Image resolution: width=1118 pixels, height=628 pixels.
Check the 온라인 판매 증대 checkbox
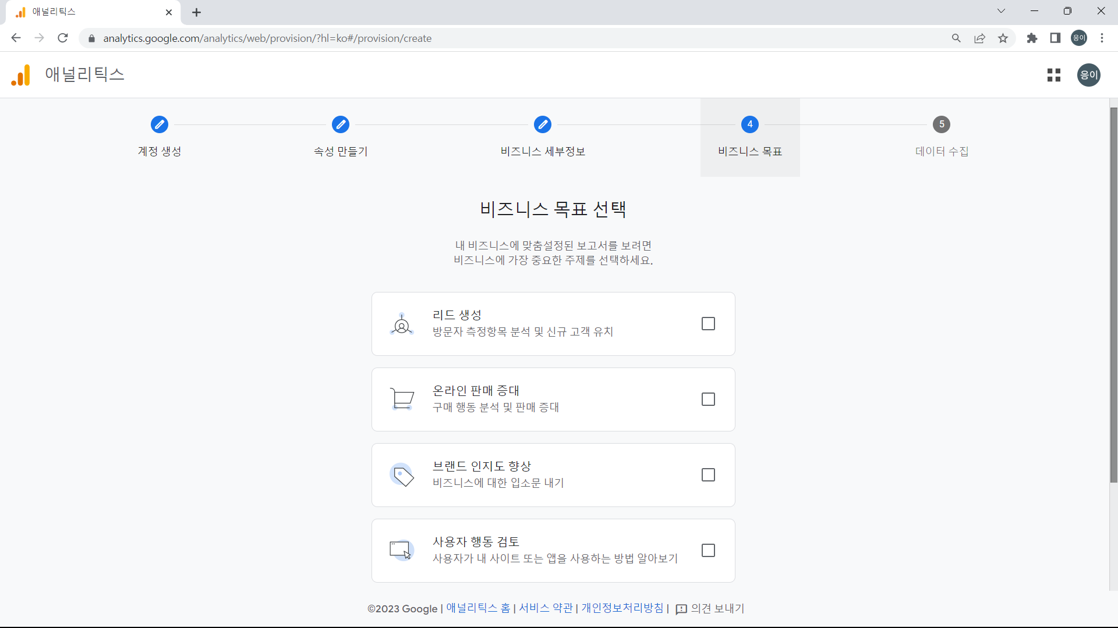pyautogui.click(x=708, y=399)
